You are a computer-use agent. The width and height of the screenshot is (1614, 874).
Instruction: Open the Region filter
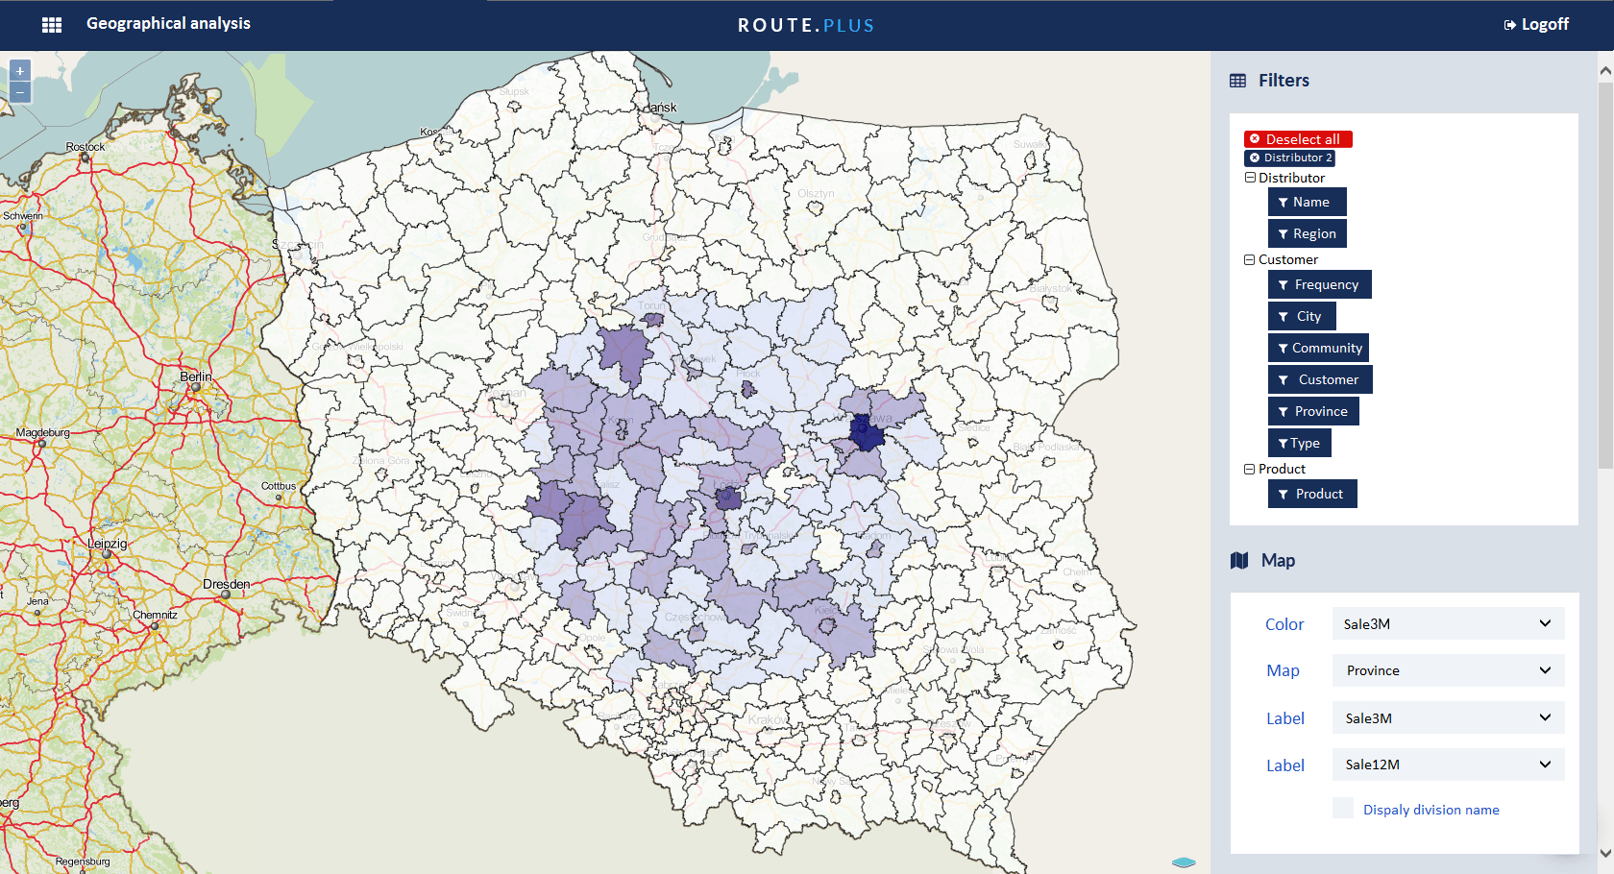point(1307,233)
